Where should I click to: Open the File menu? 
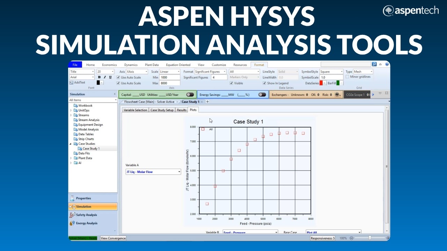coord(75,64)
